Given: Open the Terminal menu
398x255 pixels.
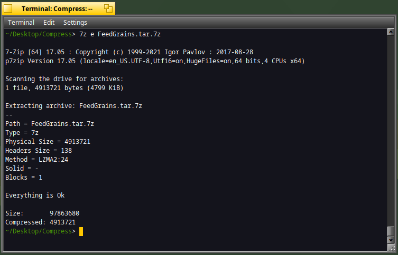Looking at the screenshot, I should 21,23.
